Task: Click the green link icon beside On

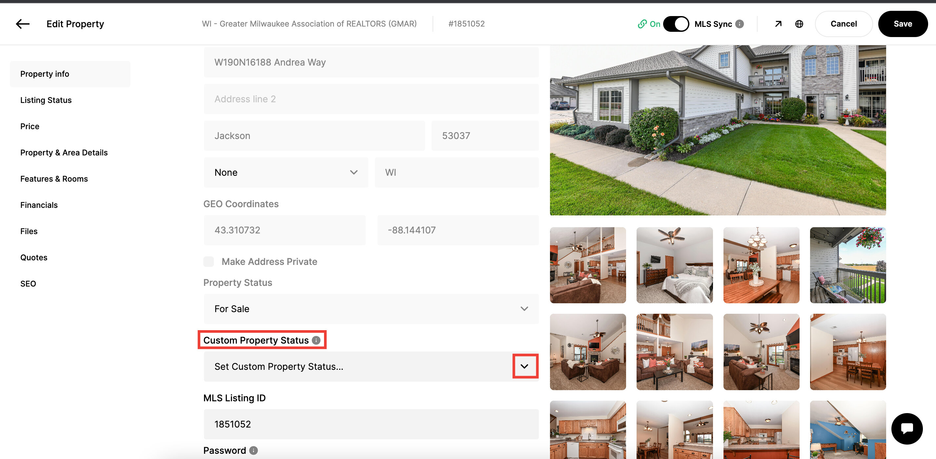Action: (x=642, y=24)
